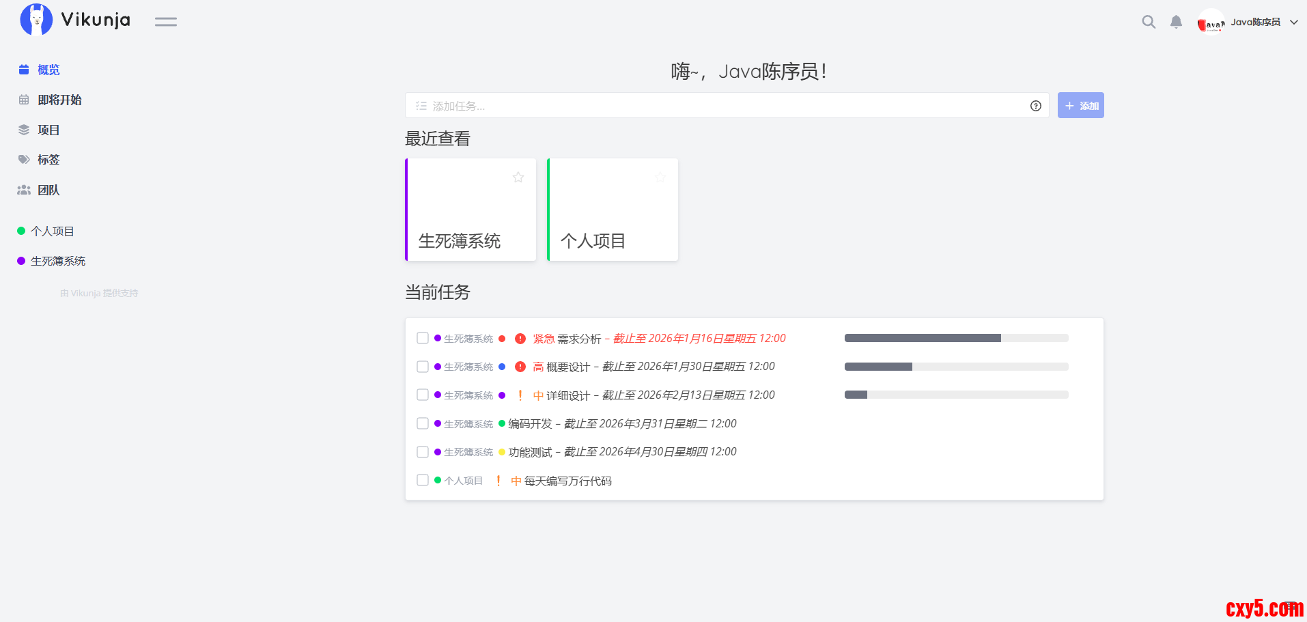1307x622 pixels.
Task: Open 团队 from the sidebar
Action: point(48,190)
